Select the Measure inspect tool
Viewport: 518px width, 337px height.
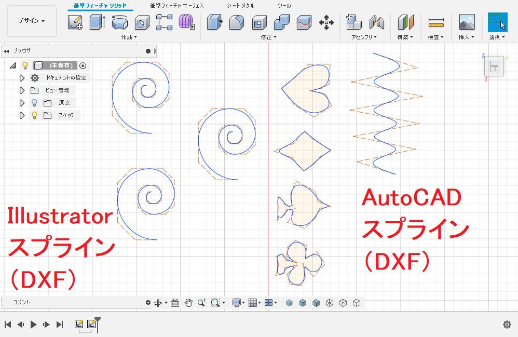point(436,22)
